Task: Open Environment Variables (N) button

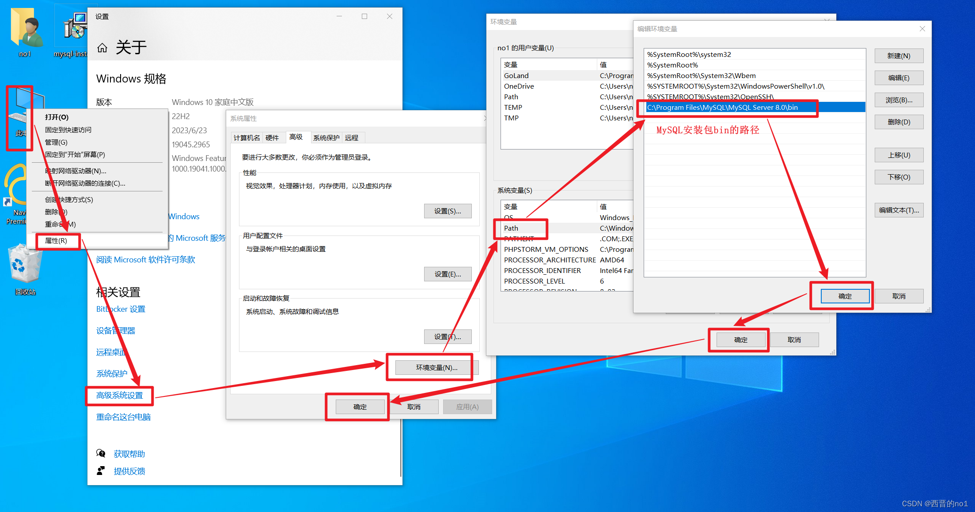Action: click(x=437, y=367)
